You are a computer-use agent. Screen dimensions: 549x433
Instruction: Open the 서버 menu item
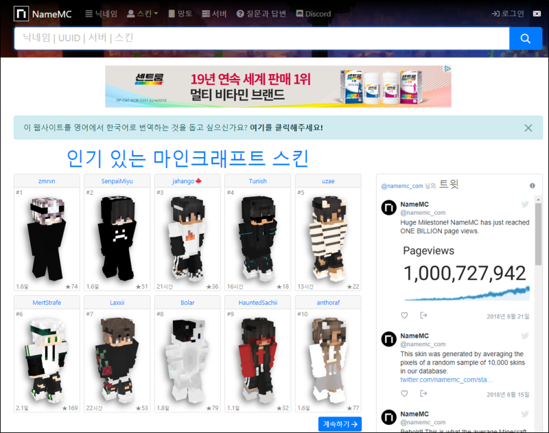214,14
